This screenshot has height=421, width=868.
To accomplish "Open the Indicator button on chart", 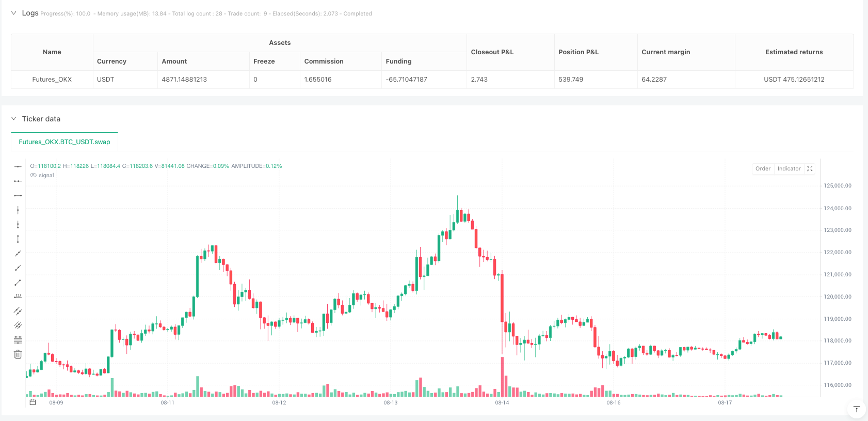I will click(x=789, y=168).
